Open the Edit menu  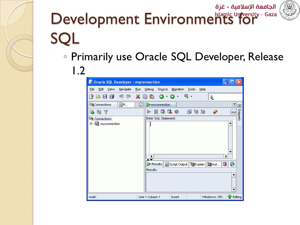coord(101,89)
